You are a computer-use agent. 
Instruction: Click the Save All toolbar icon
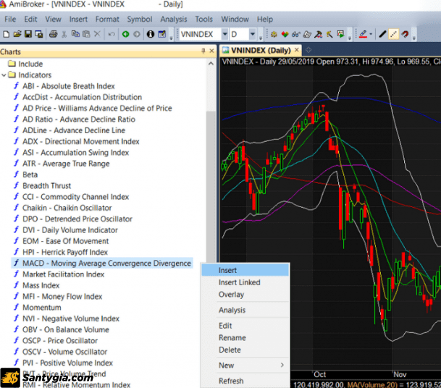point(39,34)
